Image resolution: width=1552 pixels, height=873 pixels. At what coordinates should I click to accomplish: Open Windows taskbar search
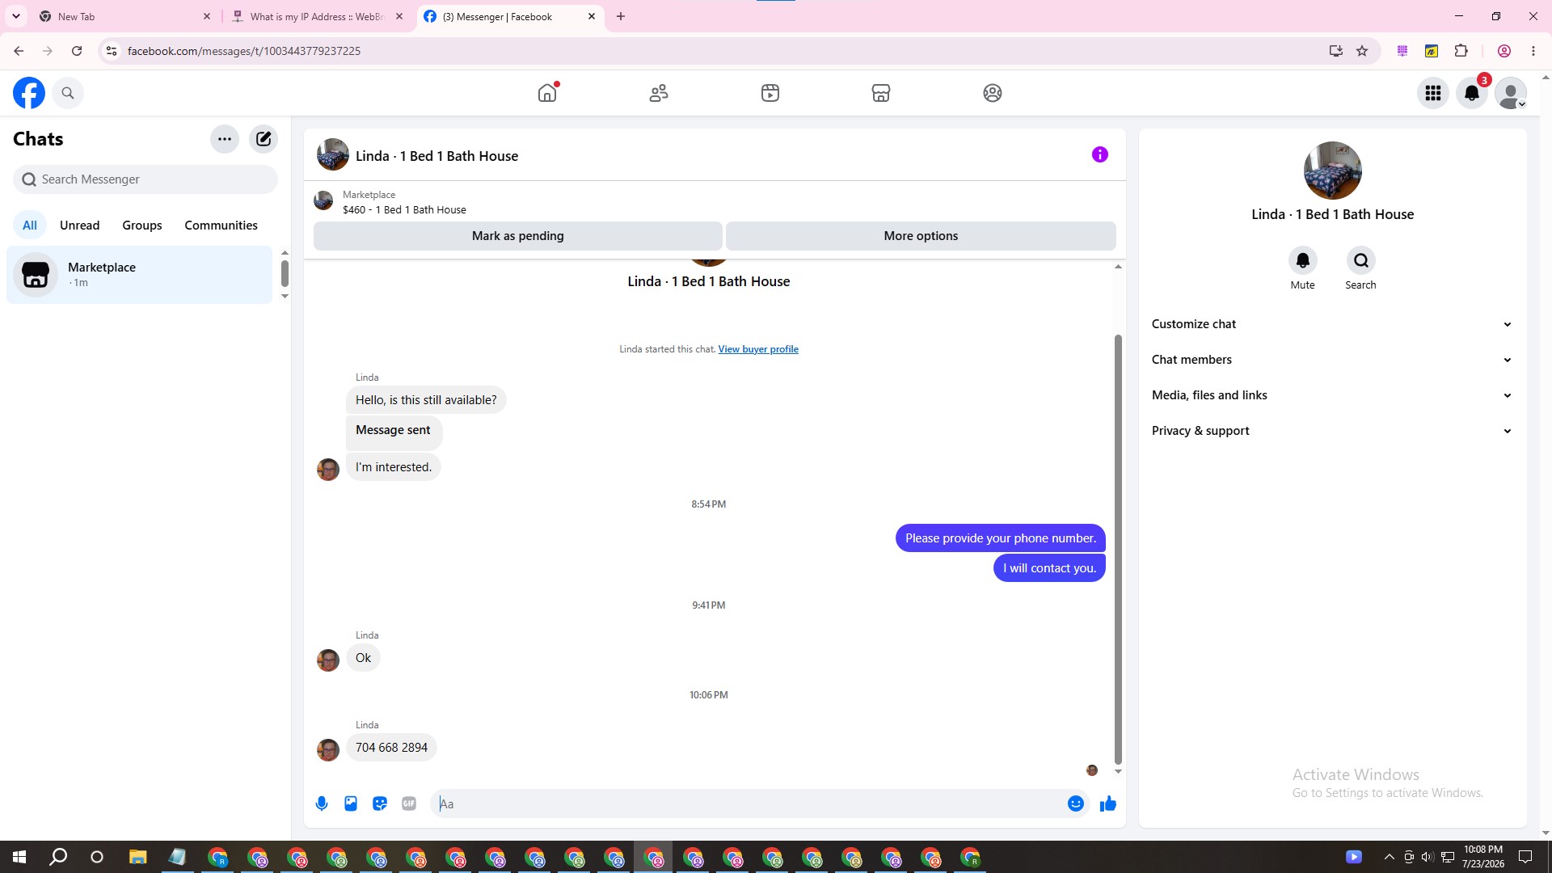[58, 857]
